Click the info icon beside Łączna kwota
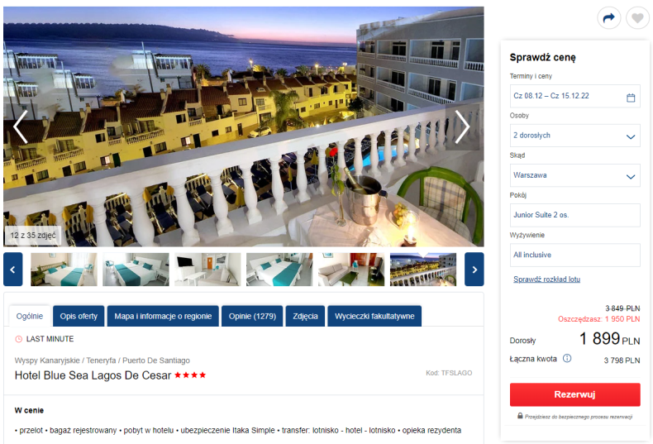Viewport: 653px width, 444px height. pos(567,358)
